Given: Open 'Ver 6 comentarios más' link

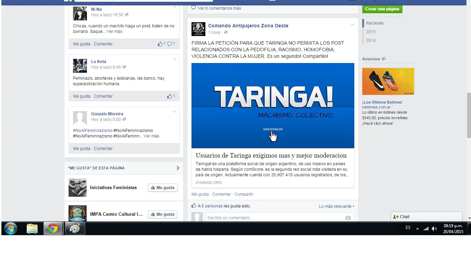Looking at the screenshot, I should [x=219, y=8].
